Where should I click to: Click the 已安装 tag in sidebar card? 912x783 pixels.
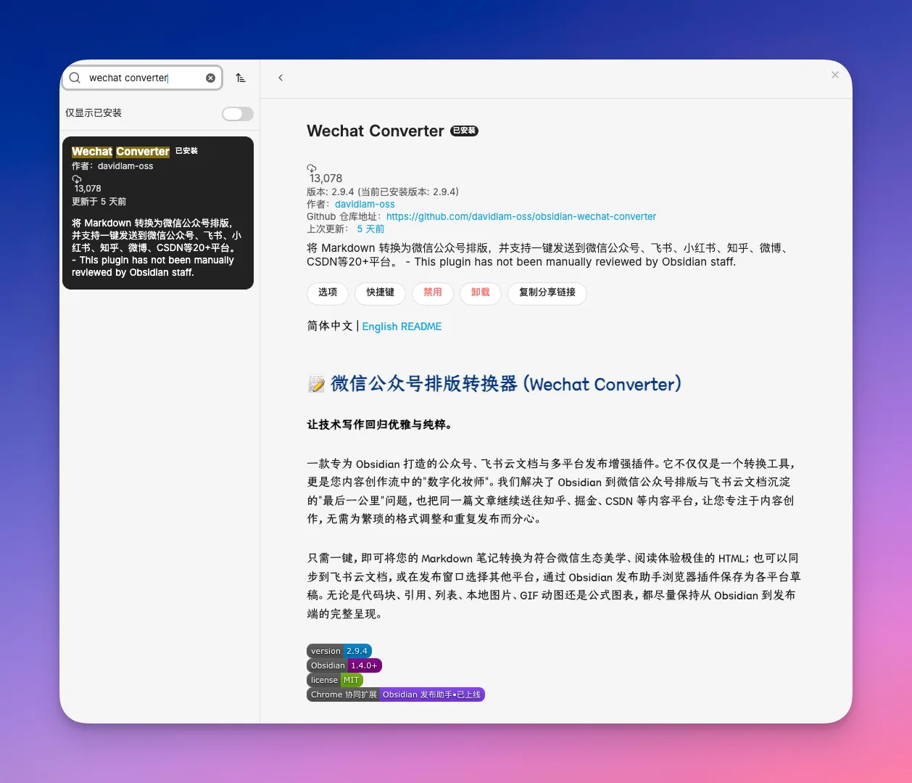pos(186,151)
